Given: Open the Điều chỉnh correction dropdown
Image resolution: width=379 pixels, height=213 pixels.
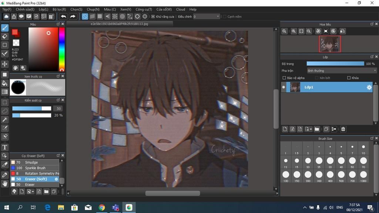Looking at the screenshot, I should click(x=207, y=16).
